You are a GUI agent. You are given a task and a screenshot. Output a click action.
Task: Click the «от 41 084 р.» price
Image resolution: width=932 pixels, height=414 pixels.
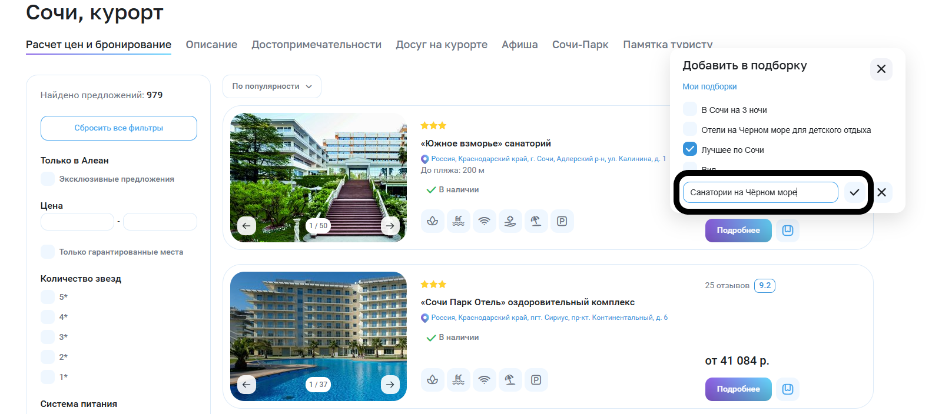click(737, 360)
